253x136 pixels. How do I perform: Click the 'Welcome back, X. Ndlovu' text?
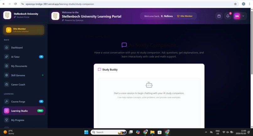159,16
